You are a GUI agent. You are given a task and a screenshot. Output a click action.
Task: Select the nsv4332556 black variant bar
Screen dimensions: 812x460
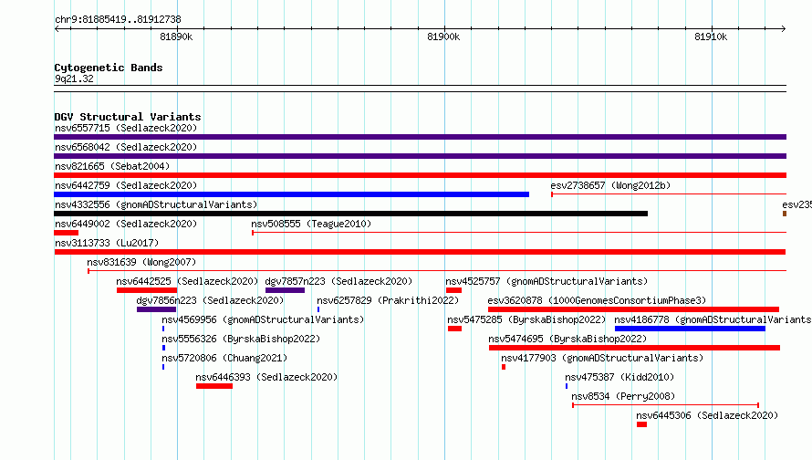[350, 214]
